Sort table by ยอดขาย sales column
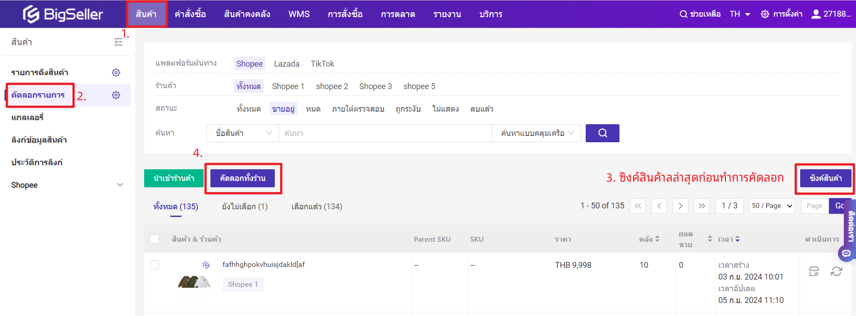The width and height of the screenshot is (856, 316). point(710,239)
